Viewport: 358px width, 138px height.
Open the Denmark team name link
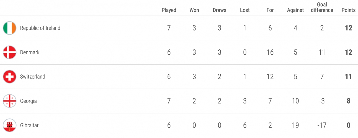pos(30,52)
